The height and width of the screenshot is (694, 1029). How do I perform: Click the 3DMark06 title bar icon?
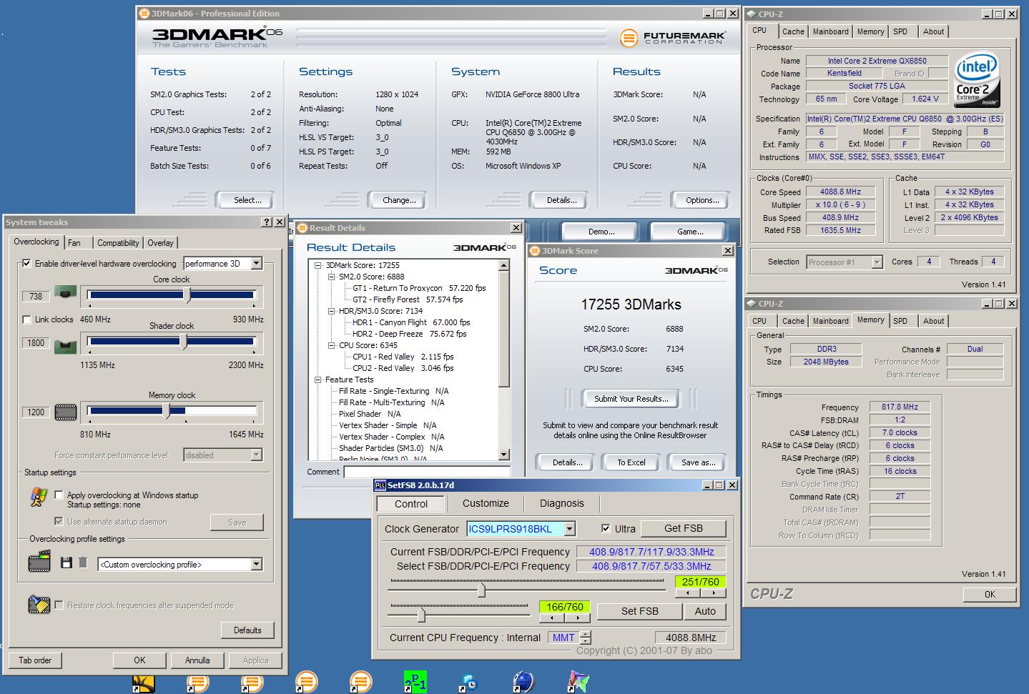tap(144, 13)
